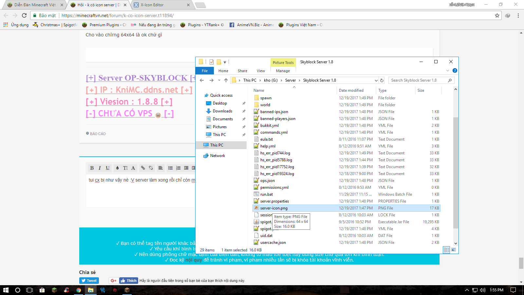Click the unordered bullet list icon

coord(170,168)
